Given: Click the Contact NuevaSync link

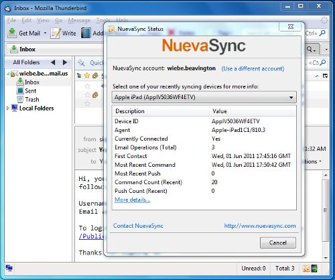Looking at the screenshot, I should tap(138, 226).
